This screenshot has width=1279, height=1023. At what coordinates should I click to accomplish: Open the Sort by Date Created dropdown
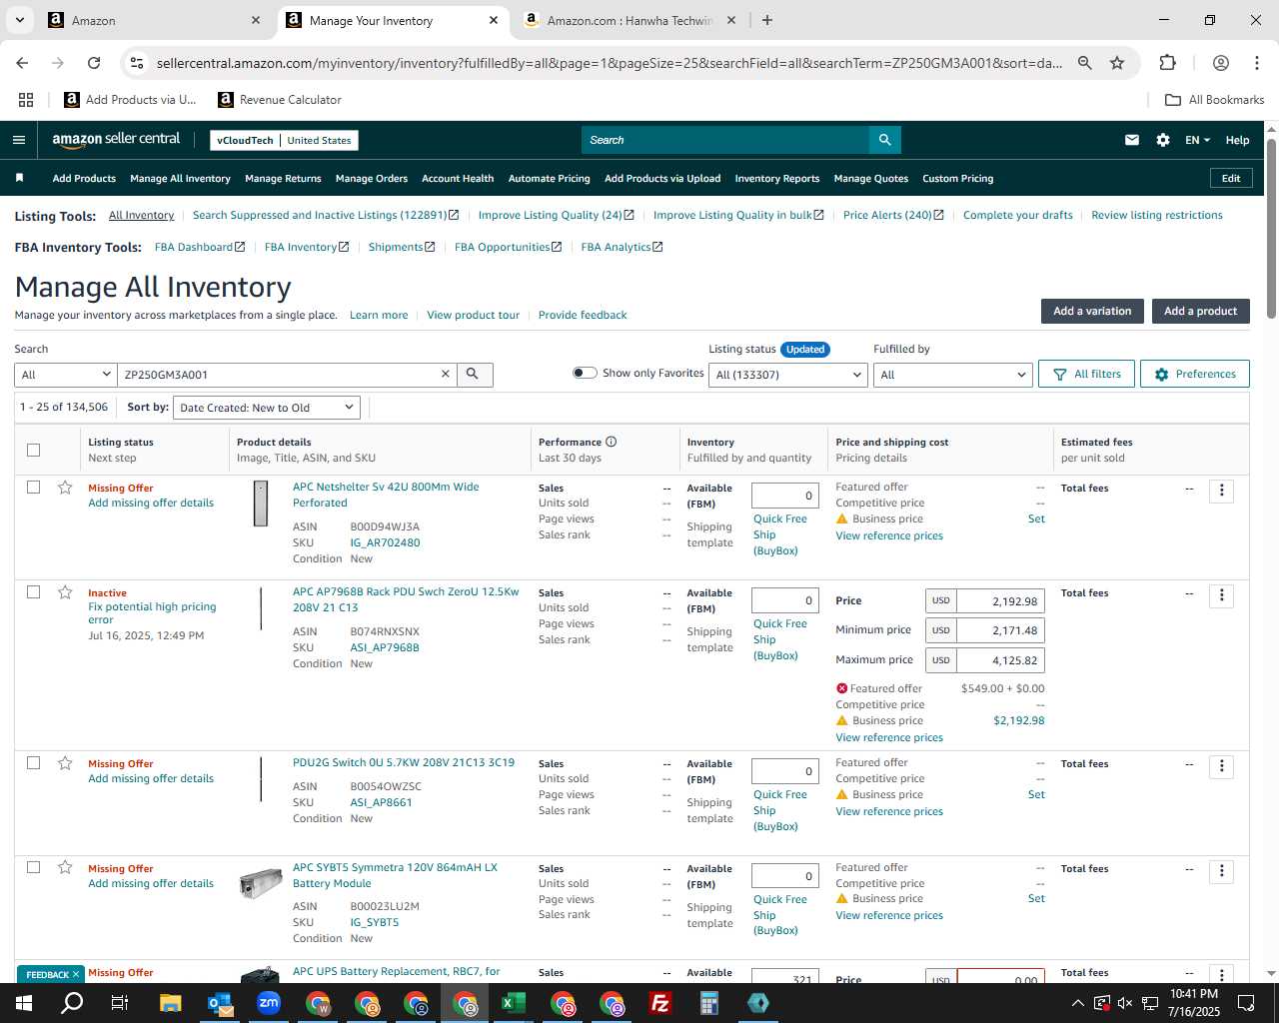coord(267,408)
